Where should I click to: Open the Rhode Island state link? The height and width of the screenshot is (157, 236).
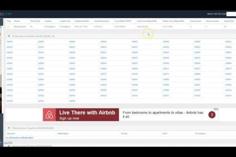pyautogui.click(x=20, y=27)
